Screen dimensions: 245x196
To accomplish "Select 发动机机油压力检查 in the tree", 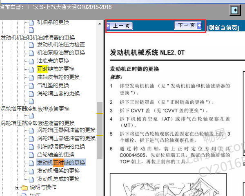I will pyautogui.click(x=61, y=44).
